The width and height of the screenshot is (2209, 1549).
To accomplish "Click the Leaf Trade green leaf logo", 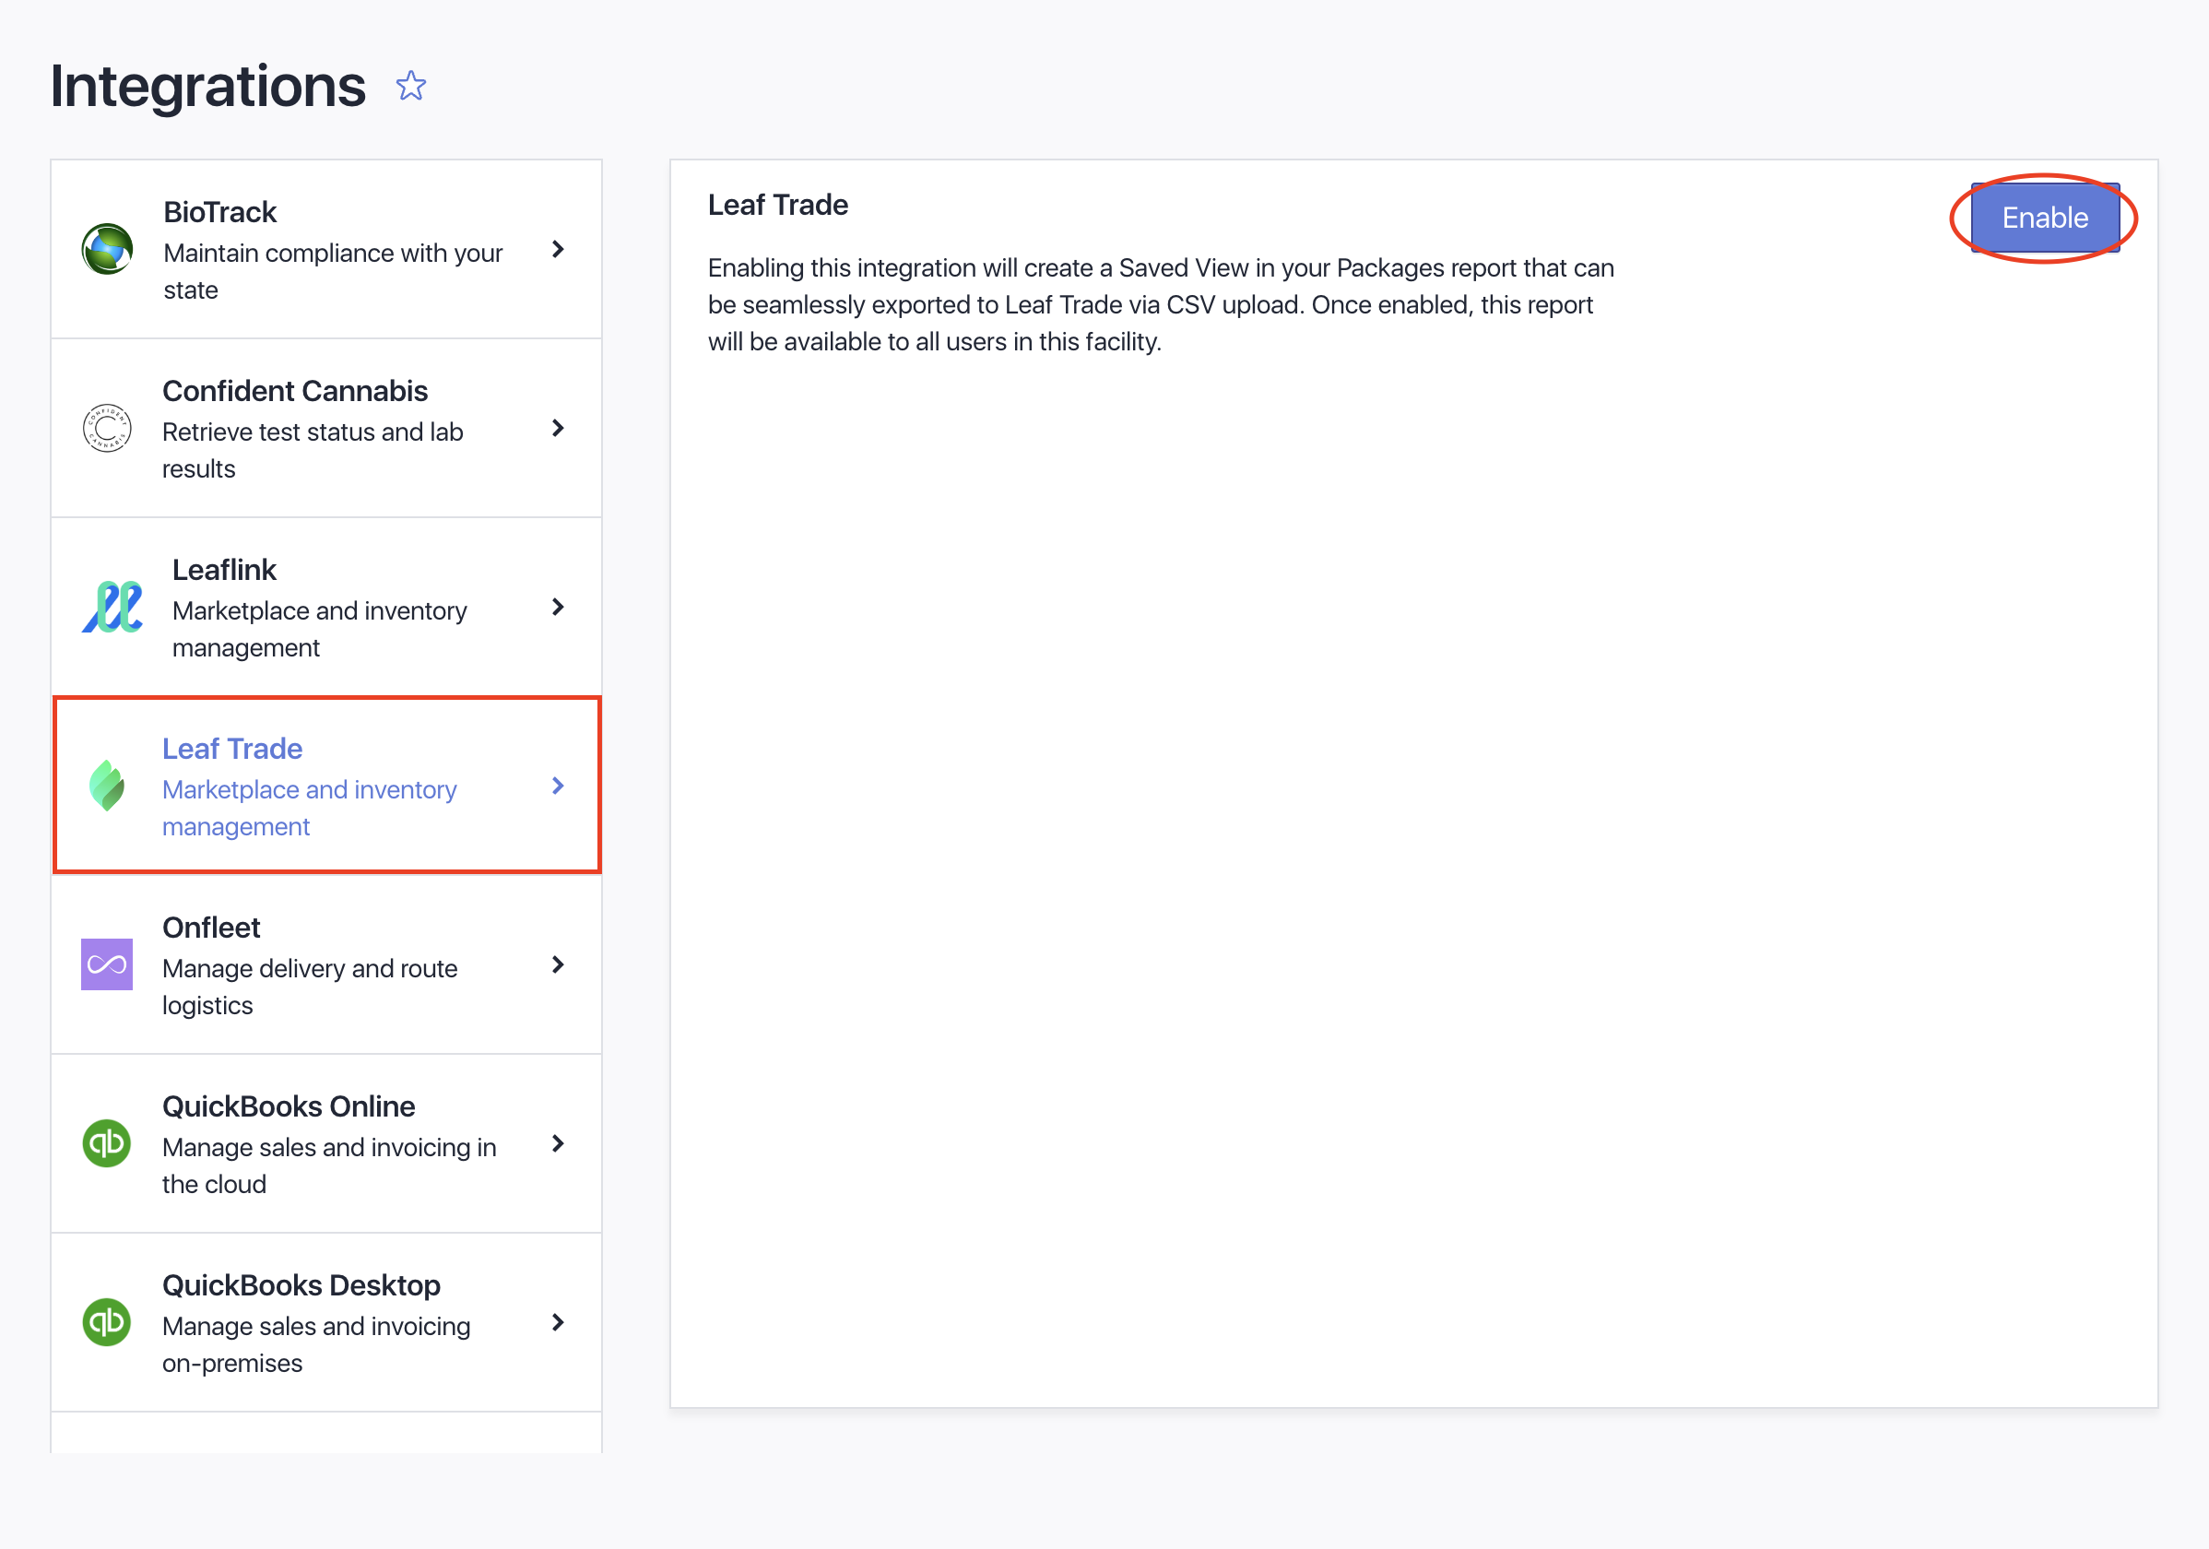I will 107,786.
